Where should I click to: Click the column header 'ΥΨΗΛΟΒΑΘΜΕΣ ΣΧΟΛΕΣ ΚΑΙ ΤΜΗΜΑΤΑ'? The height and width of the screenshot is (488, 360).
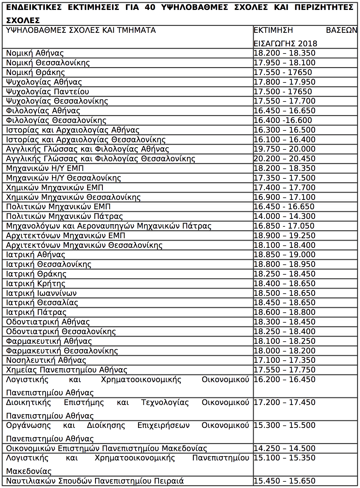81,30
